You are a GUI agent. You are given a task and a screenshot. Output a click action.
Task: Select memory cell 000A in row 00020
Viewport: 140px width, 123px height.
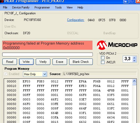click(x=97, y=90)
